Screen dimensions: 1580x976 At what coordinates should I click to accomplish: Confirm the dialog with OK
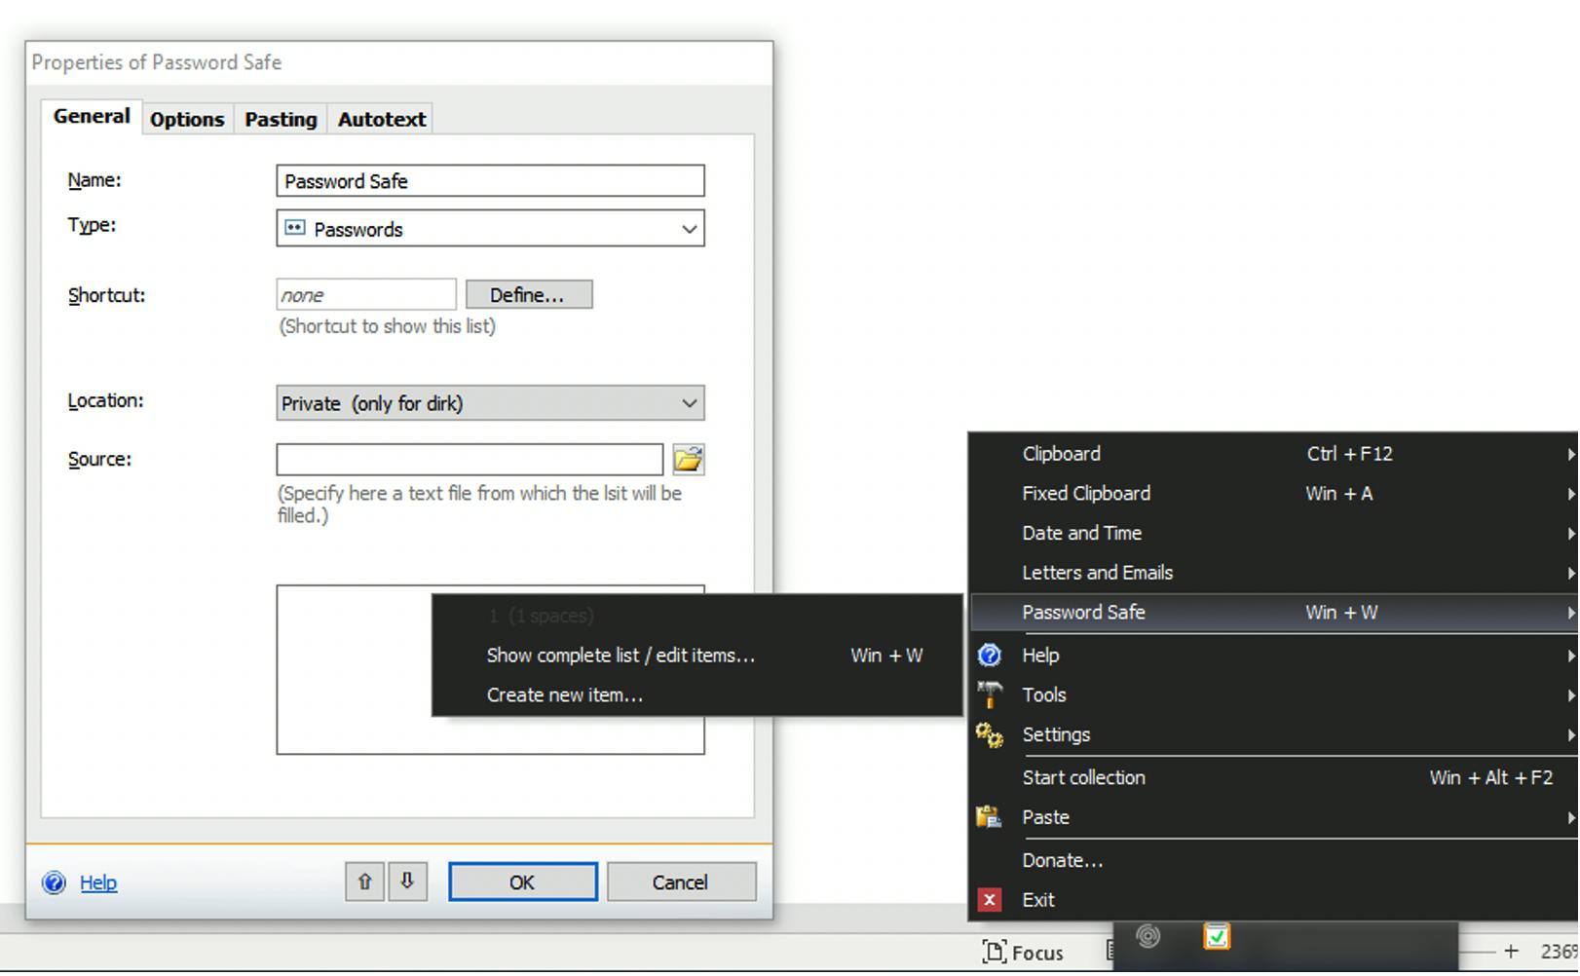[523, 882]
